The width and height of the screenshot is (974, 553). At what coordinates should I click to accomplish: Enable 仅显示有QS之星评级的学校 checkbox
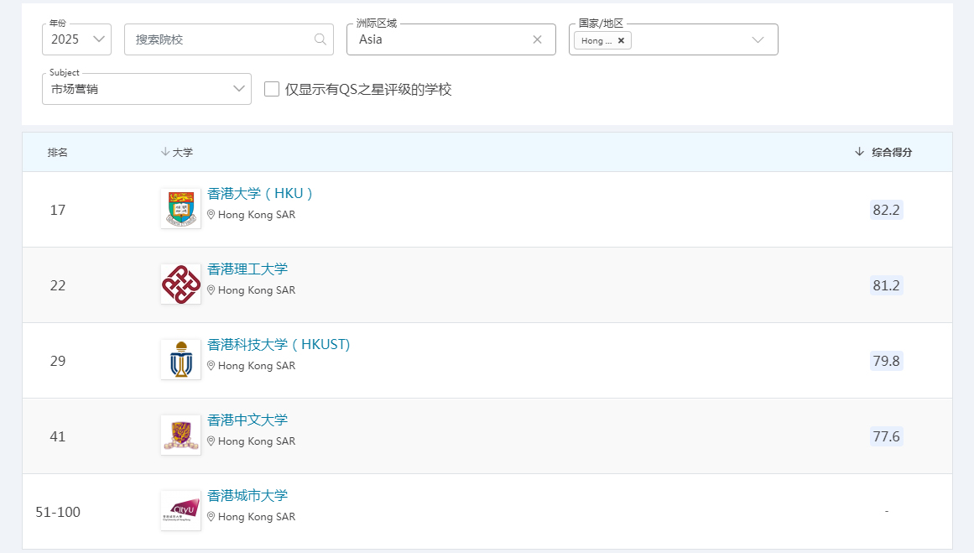[272, 89]
